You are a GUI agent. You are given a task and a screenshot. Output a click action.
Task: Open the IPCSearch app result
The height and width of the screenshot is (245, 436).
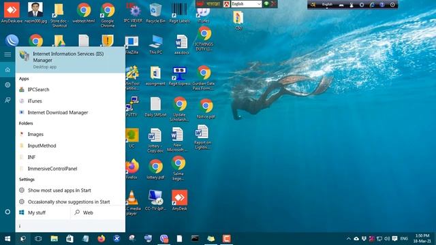point(70,89)
